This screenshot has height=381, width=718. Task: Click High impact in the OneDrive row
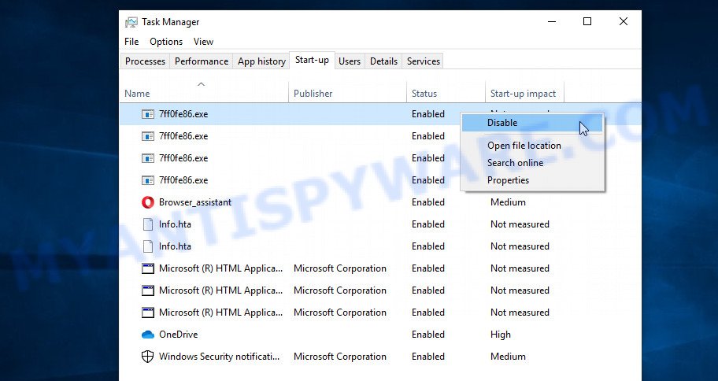tap(501, 335)
